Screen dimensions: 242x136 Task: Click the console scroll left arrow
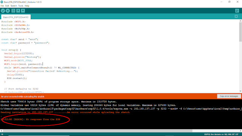[x=2, y=131]
